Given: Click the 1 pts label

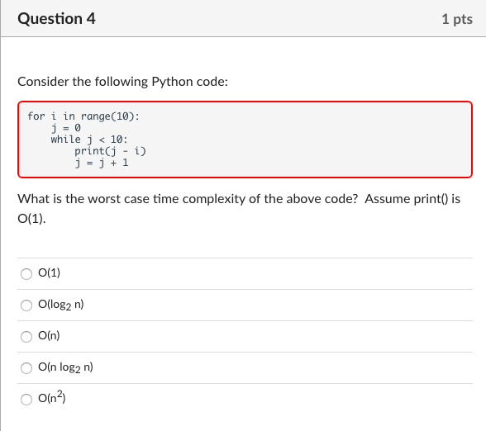Looking at the screenshot, I should pos(457,19).
